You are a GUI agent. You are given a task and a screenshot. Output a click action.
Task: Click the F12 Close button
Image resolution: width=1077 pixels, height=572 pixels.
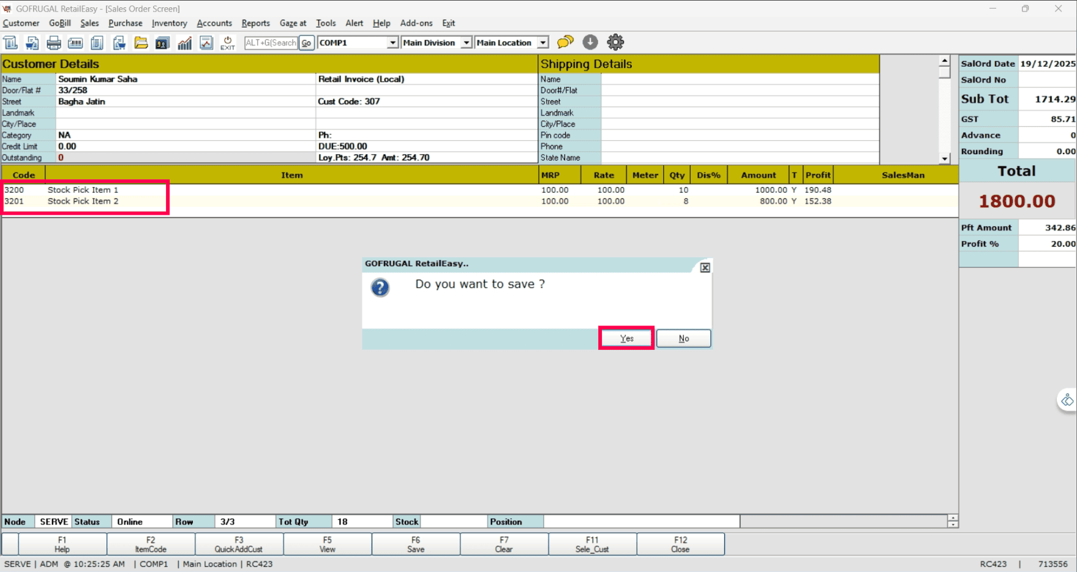(681, 544)
